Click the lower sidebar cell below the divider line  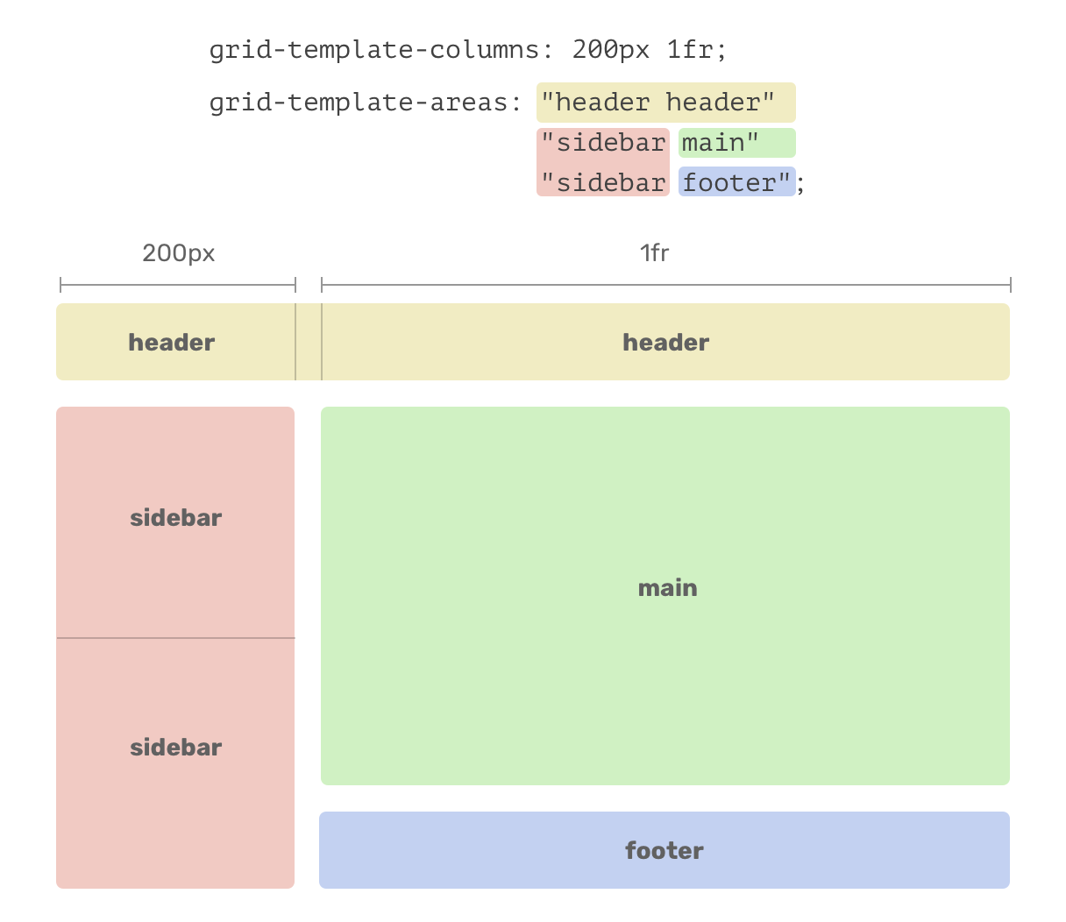[174, 762]
